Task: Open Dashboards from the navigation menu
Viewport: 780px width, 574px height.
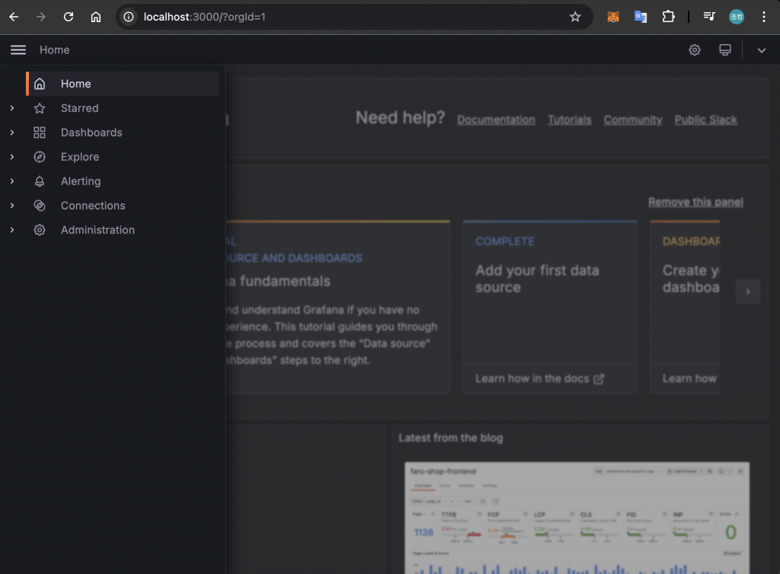Action: 91,133
